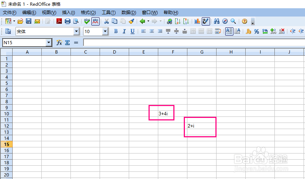Apply currency number format coins icon
The image size is (305, 179).
[x=248, y=31]
